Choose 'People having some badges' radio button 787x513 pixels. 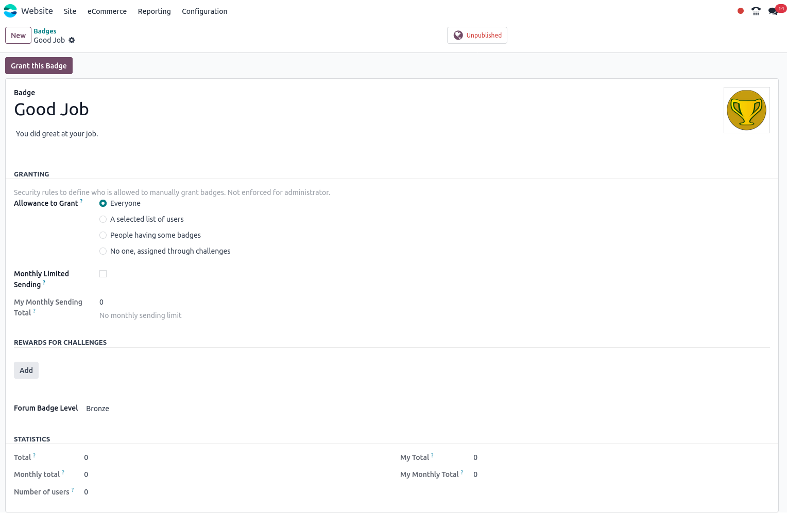click(103, 235)
